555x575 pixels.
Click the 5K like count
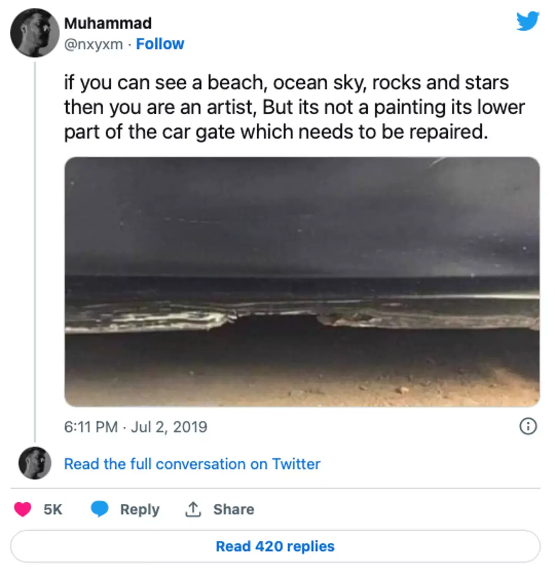coord(52,509)
